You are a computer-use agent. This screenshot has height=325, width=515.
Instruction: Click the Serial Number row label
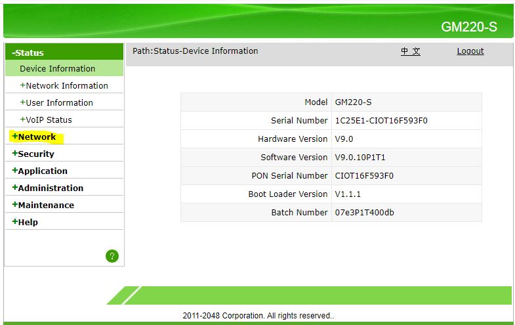299,121
